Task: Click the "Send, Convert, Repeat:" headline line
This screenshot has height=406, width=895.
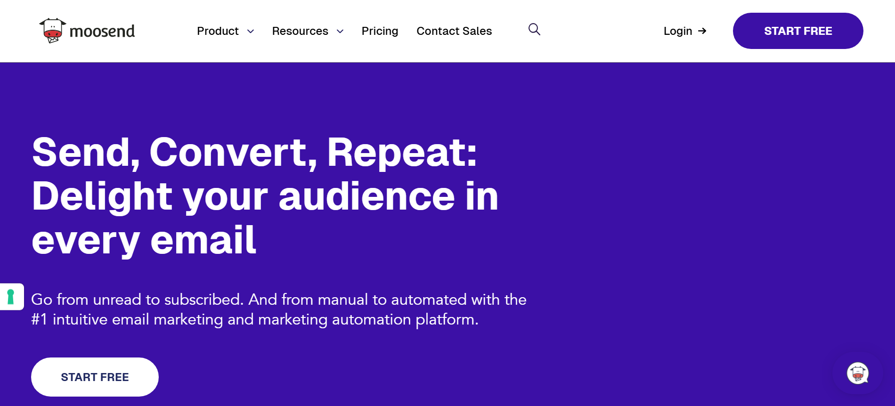Action: click(x=254, y=153)
